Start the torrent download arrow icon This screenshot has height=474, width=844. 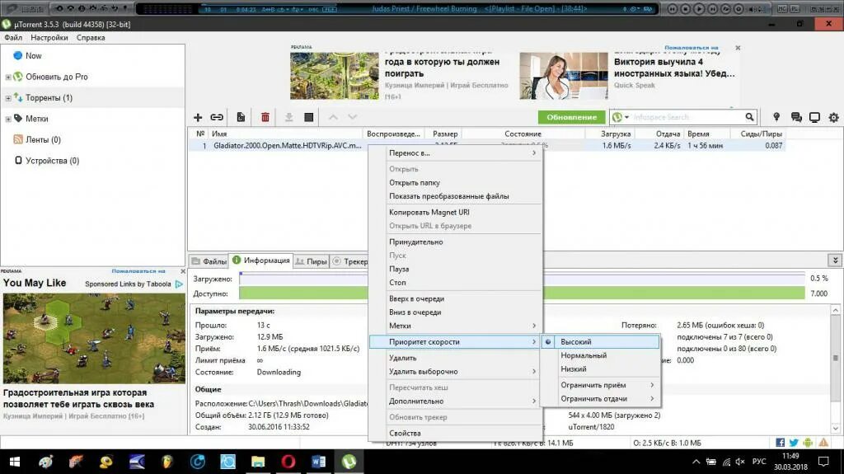tap(288, 117)
